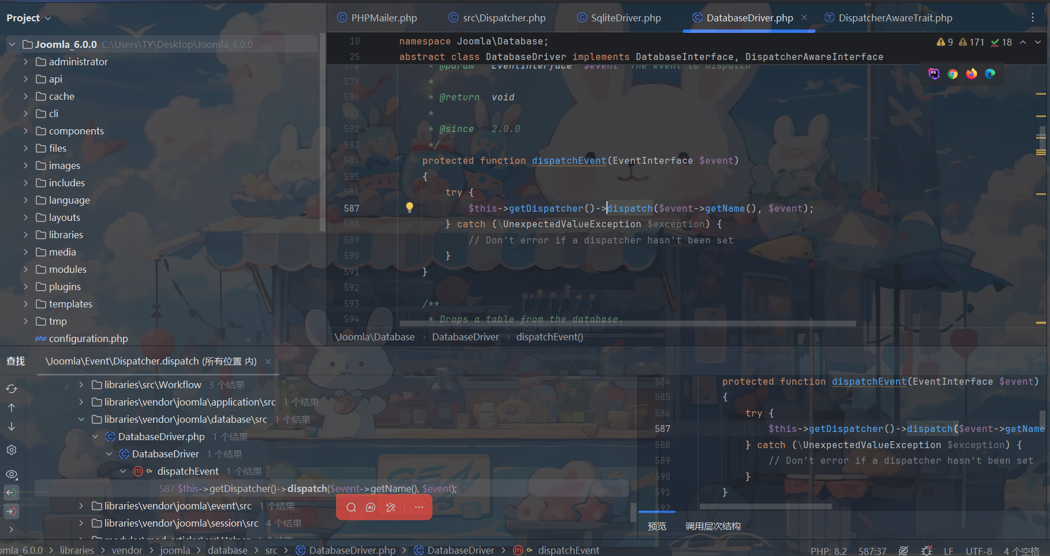The width and height of the screenshot is (1050, 556).
Task: Expand libraries\vendor\joomla\event\src results
Action: 81,506
